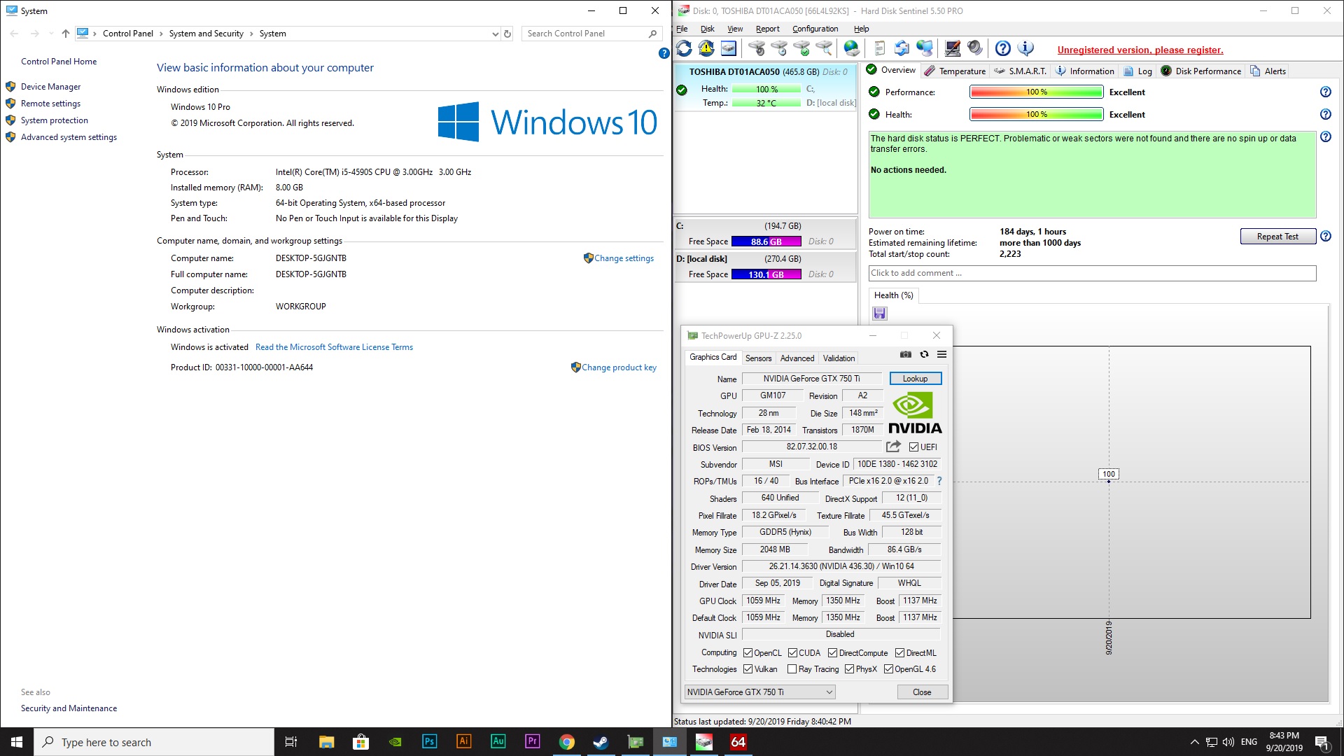This screenshot has height=756, width=1344.
Task: Click GPU-Z refresh arrows icon
Action: click(924, 355)
